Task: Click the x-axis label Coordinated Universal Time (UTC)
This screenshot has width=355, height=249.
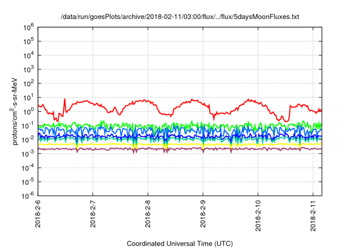Action: 180,243
